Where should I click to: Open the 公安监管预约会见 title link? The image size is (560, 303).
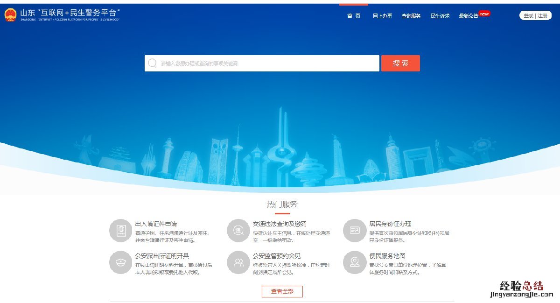coord(277,256)
